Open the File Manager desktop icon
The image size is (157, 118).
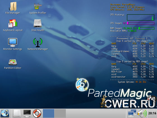[x=13, y=6]
